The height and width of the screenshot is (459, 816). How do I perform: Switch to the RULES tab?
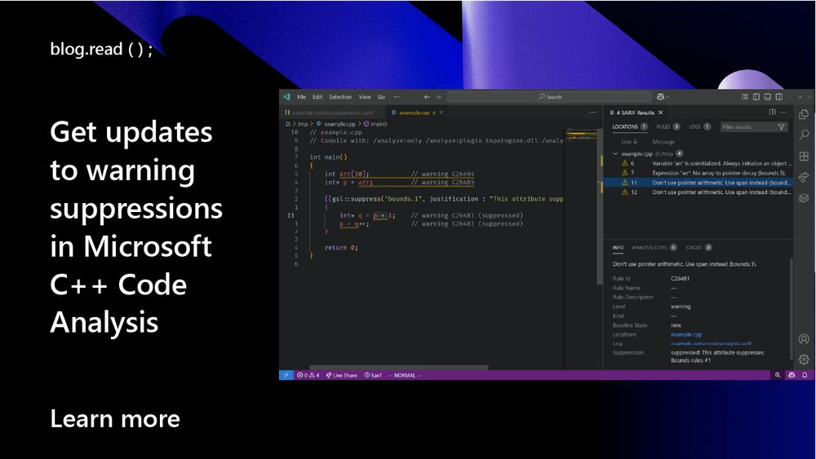click(x=668, y=127)
